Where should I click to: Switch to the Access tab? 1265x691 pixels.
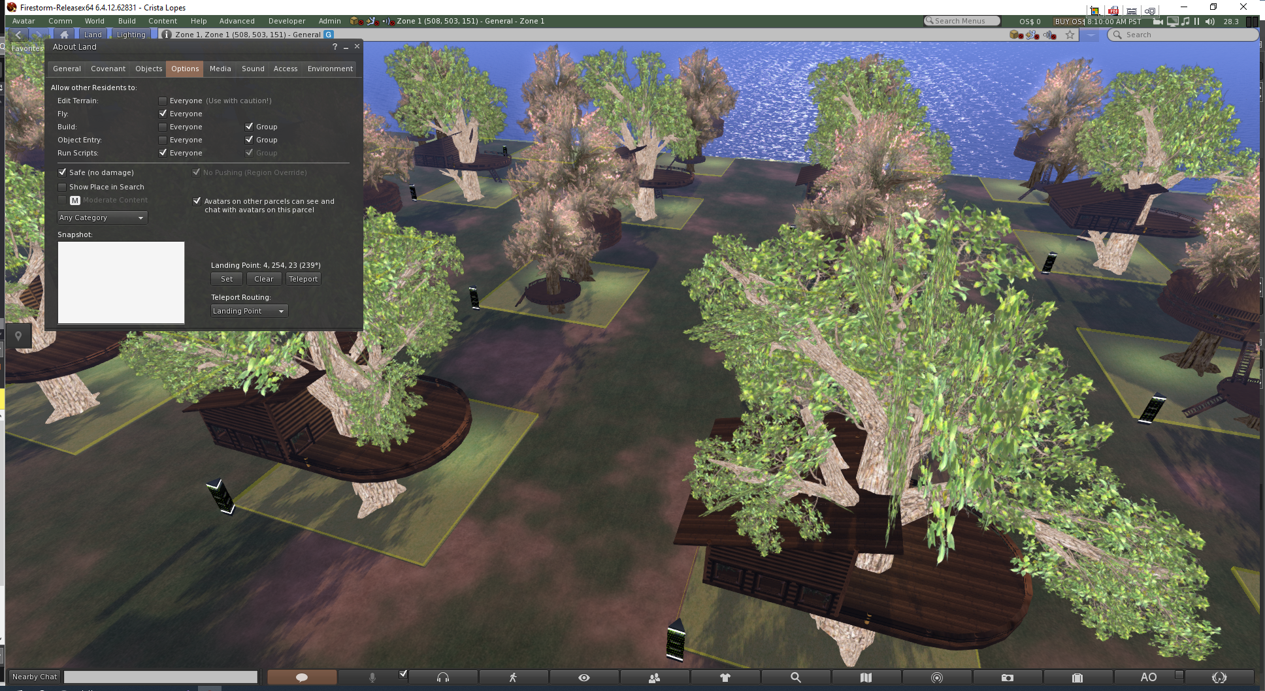tap(286, 69)
